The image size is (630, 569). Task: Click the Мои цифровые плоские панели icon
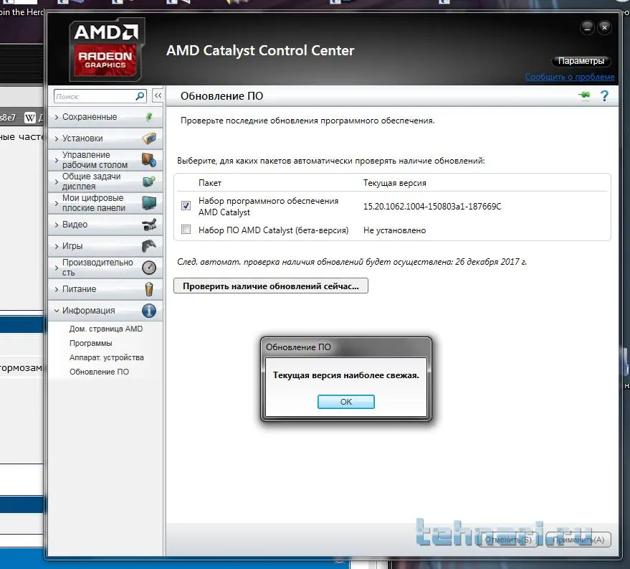(149, 203)
